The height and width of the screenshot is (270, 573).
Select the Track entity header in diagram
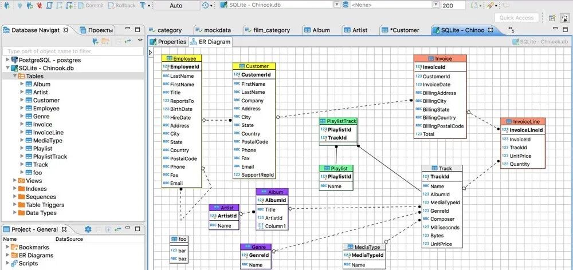pyautogui.click(x=442, y=169)
